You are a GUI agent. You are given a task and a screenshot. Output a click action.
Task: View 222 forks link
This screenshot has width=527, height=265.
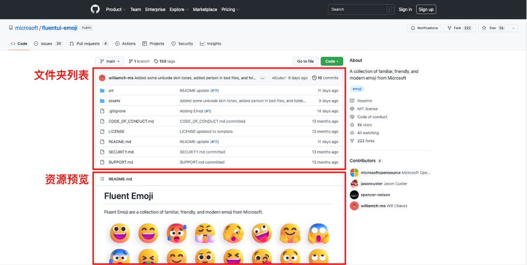click(363, 141)
